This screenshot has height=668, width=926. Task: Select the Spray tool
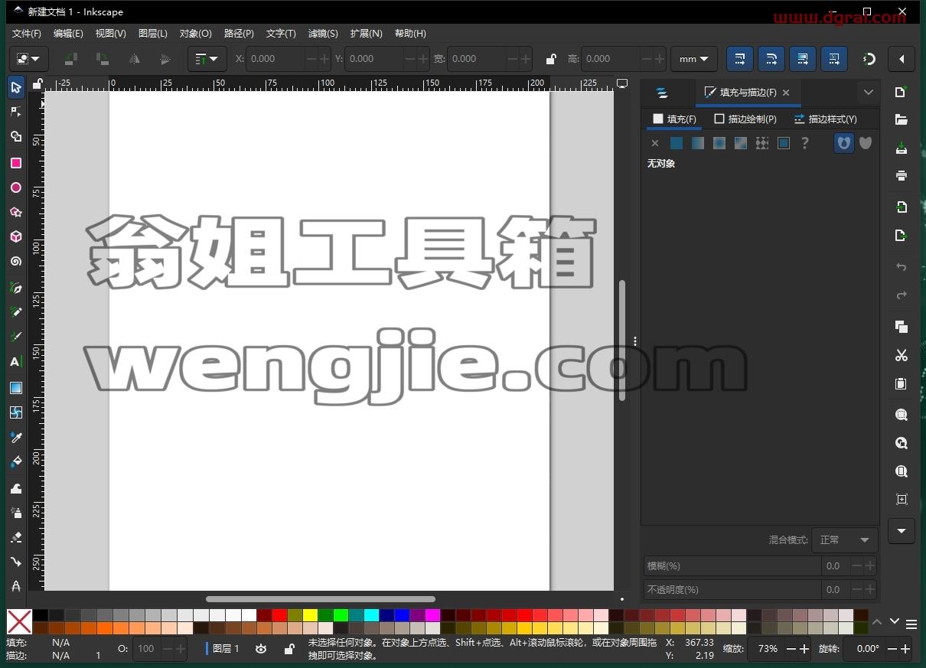click(15, 512)
